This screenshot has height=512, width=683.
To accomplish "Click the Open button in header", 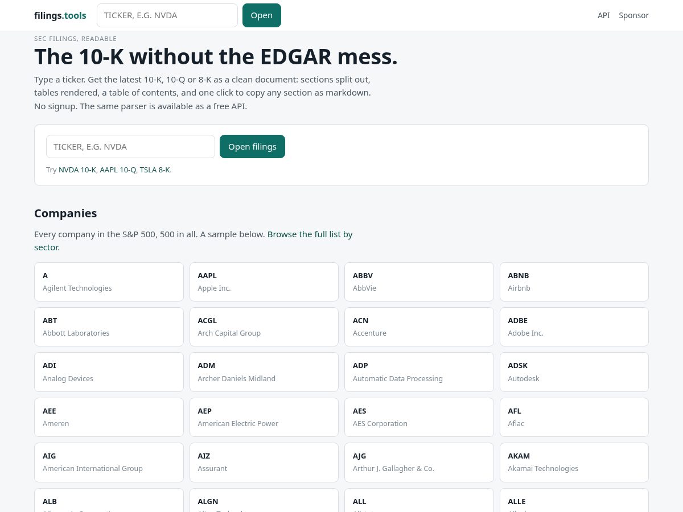I will click(262, 15).
